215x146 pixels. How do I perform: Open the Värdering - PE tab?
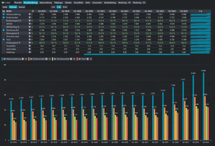(x=124, y=3)
